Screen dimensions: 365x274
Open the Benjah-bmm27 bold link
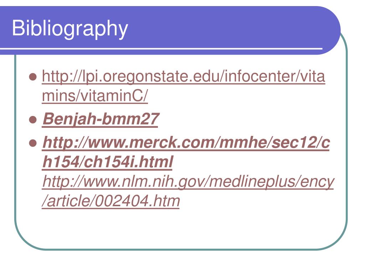[101, 120]
